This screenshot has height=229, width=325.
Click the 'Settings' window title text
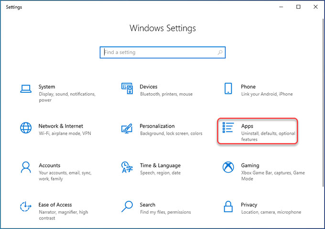(14, 7)
